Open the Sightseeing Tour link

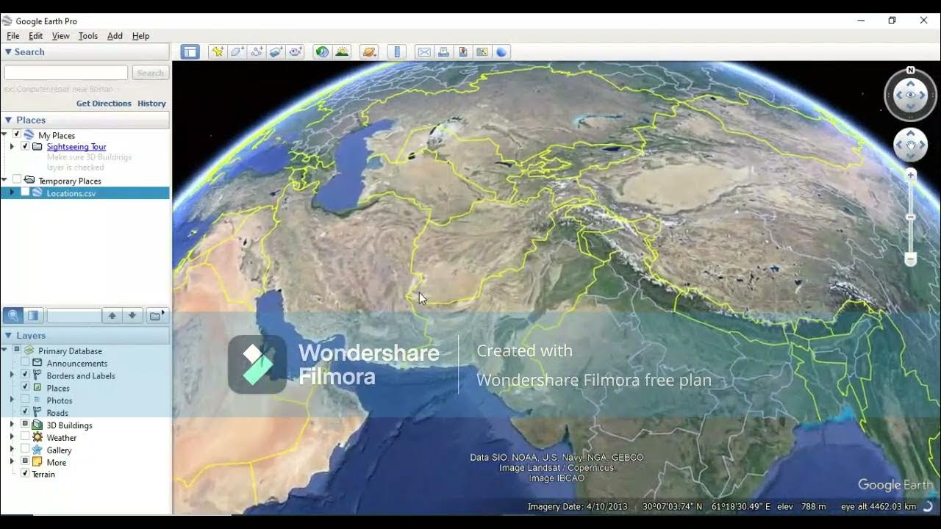(76, 146)
